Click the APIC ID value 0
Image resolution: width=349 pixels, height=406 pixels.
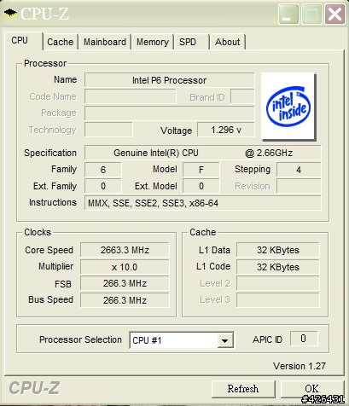tap(304, 339)
